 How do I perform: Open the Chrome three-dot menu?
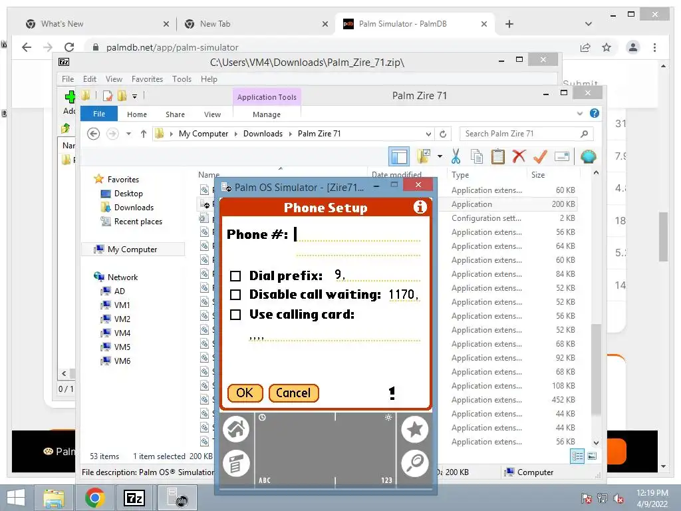pos(654,47)
